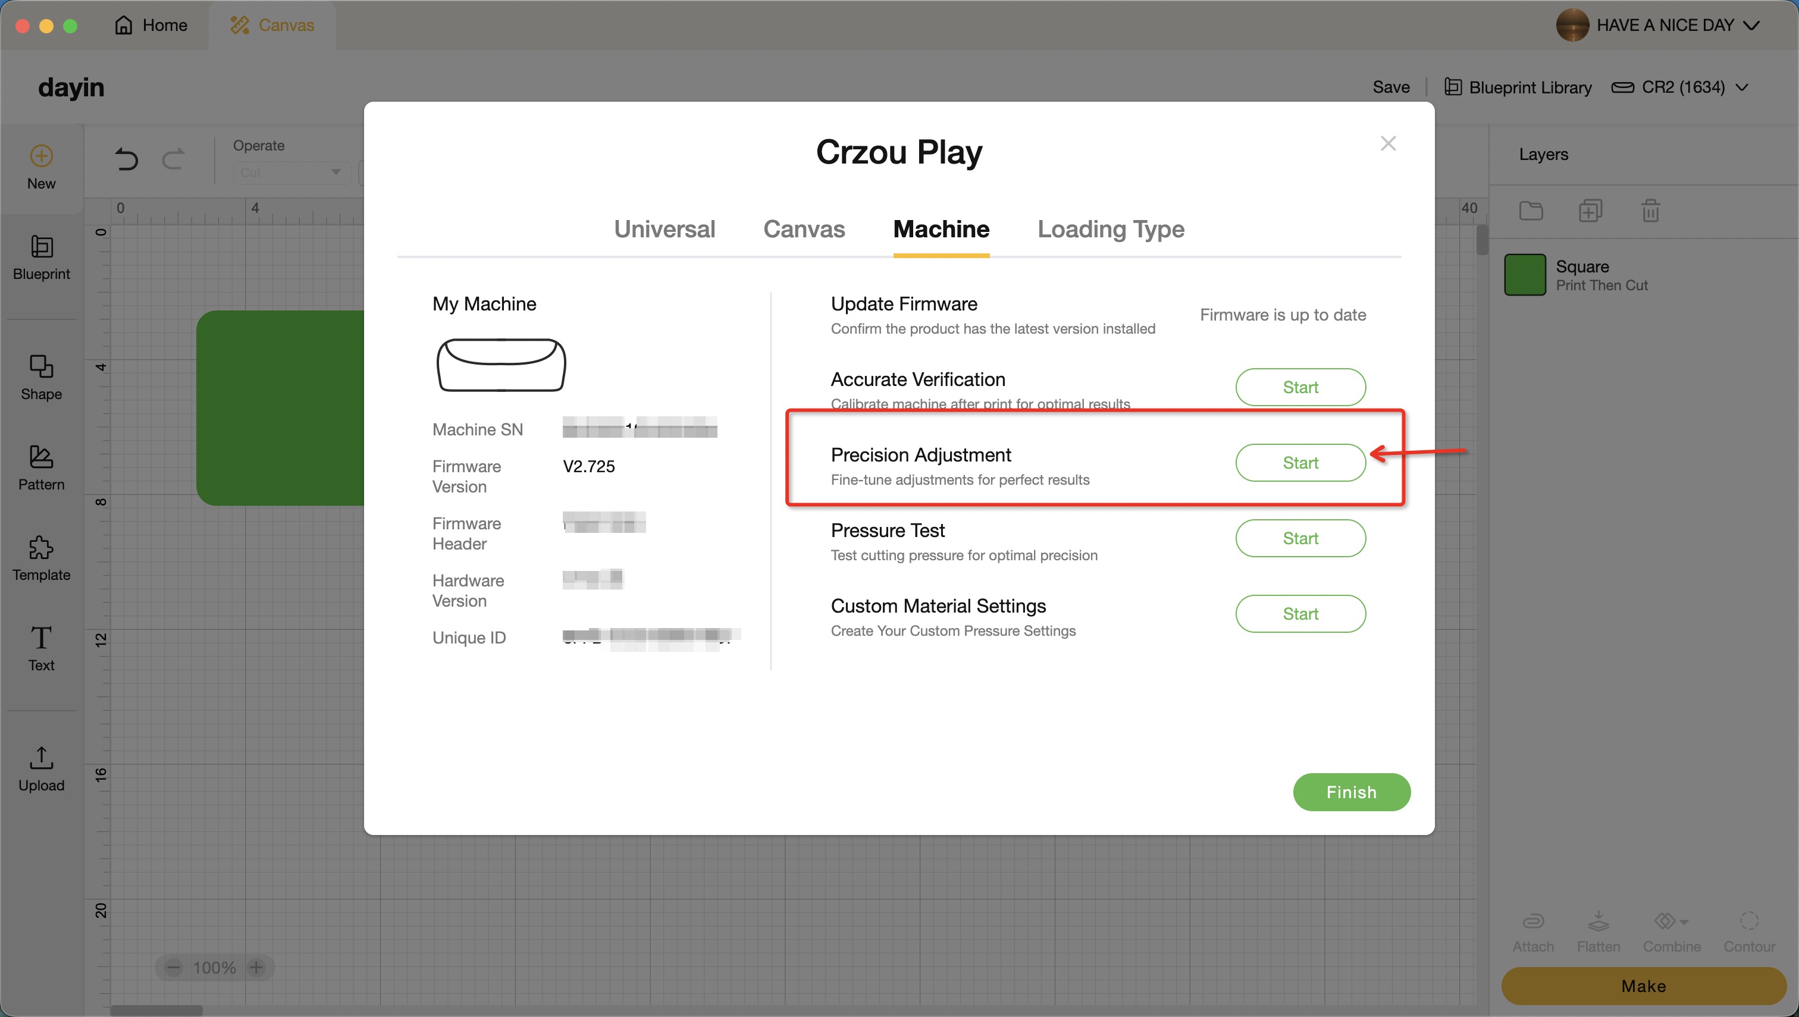The width and height of the screenshot is (1799, 1017).
Task: Click the Contour tool
Action: (x=1750, y=932)
